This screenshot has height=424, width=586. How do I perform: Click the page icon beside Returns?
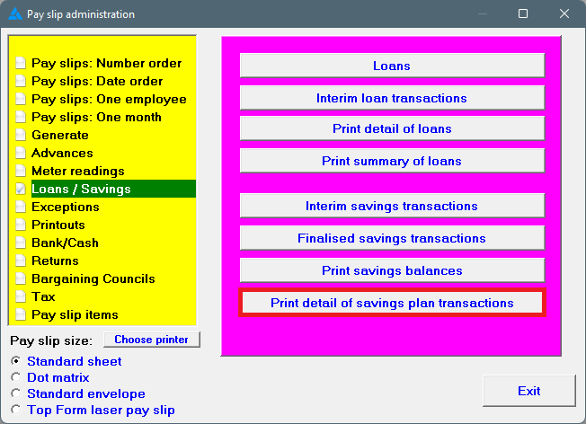(x=21, y=261)
